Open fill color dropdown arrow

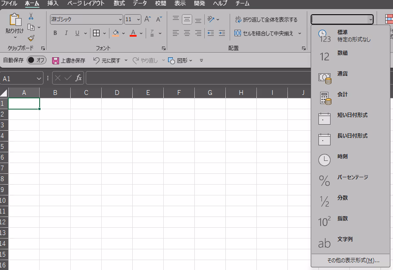(123, 33)
